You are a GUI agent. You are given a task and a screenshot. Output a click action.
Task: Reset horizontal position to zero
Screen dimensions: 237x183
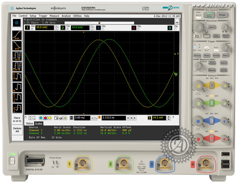[x=131, y=118]
